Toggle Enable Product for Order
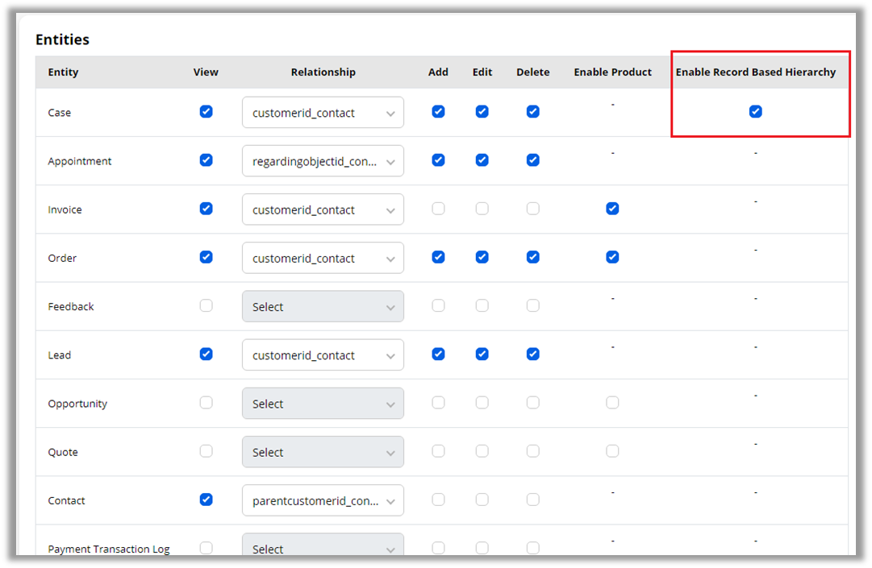 (612, 257)
